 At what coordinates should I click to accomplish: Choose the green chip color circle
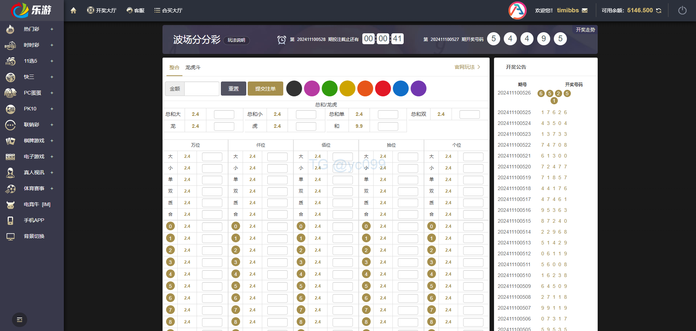click(329, 89)
